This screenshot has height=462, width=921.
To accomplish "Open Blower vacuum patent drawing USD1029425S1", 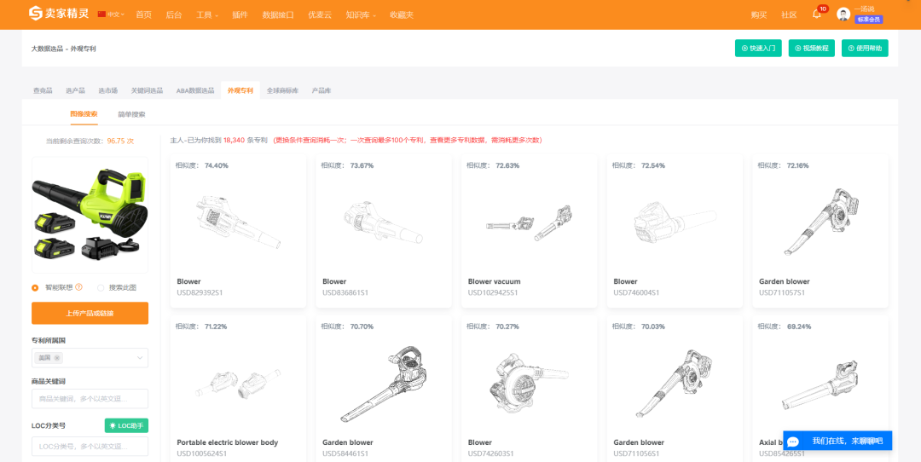I will click(530, 223).
